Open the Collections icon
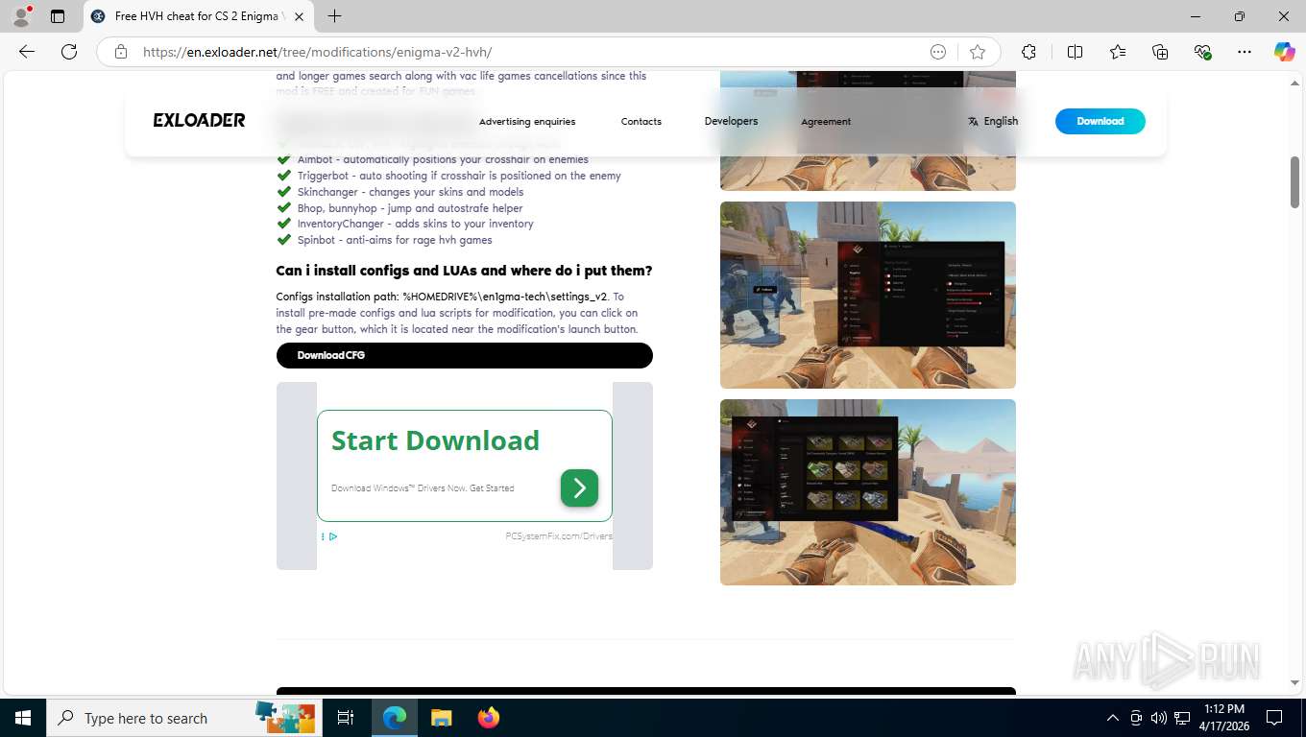The image size is (1306, 737). click(x=1160, y=52)
